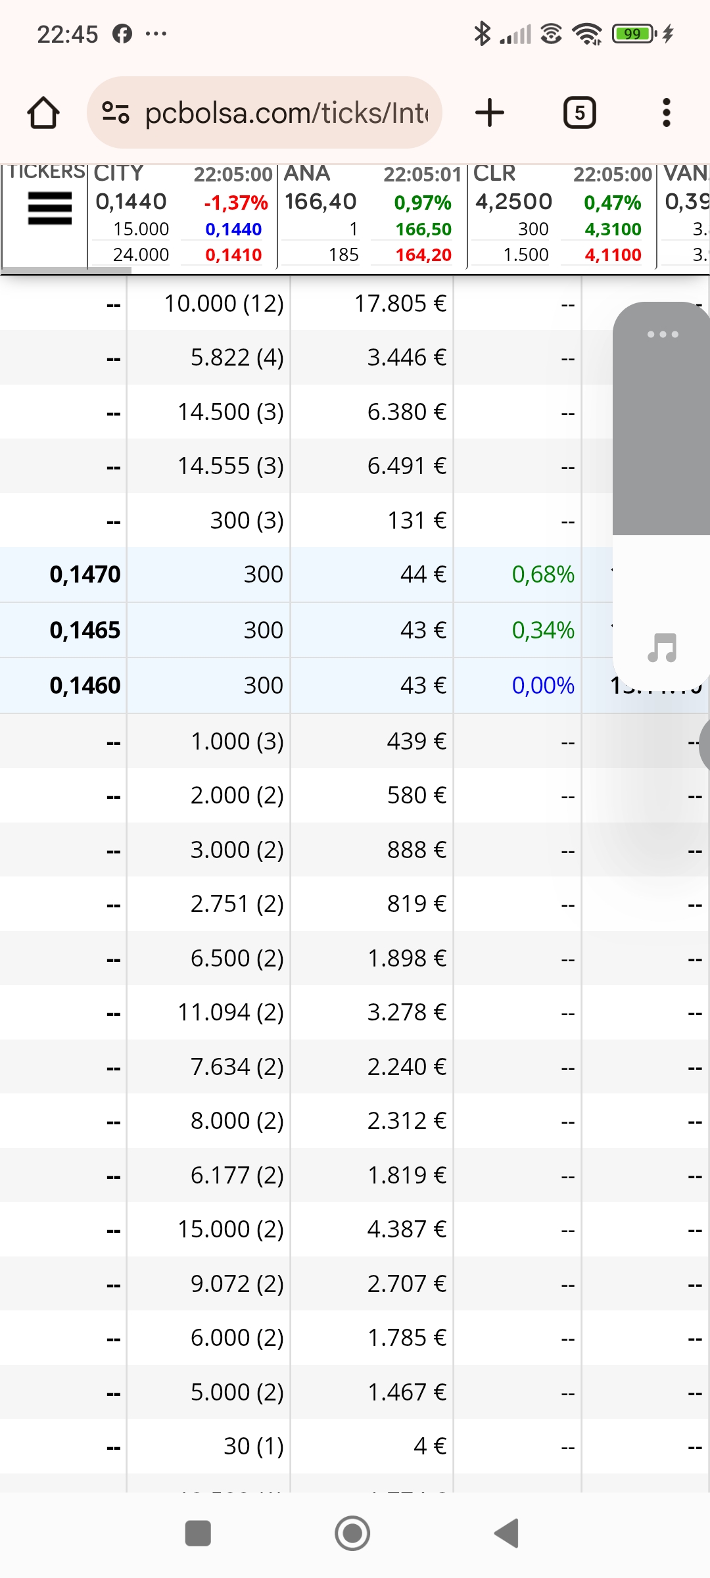Open the tab switcher showing 5 tabs
The width and height of the screenshot is (710, 1578).
pyautogui.click(x=579, y=112)
